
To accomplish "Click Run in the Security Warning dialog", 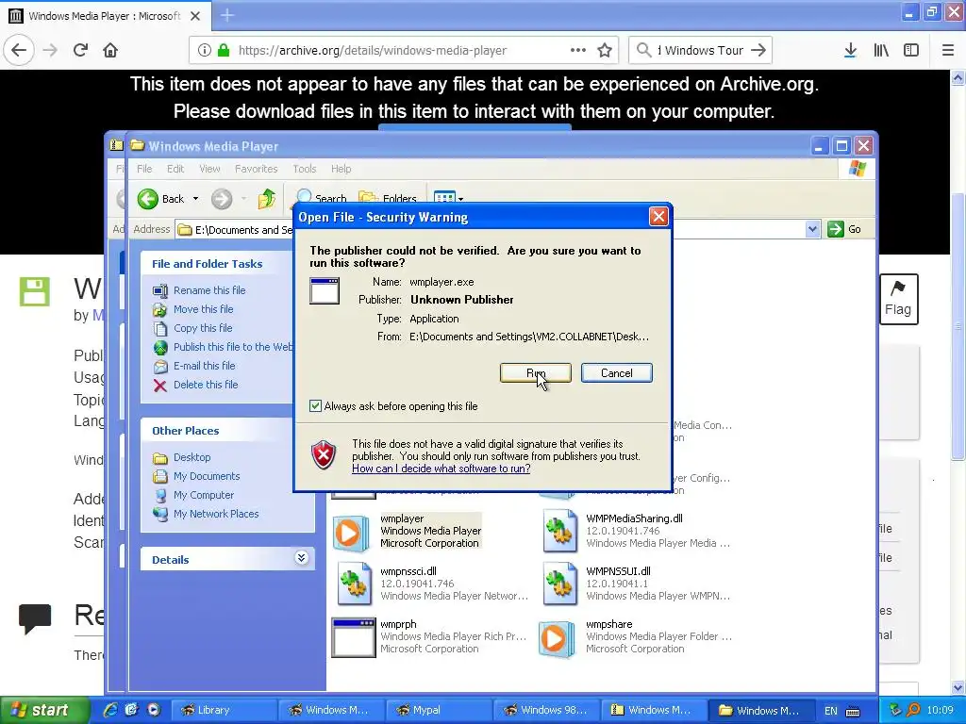I will tap(536, 372).
